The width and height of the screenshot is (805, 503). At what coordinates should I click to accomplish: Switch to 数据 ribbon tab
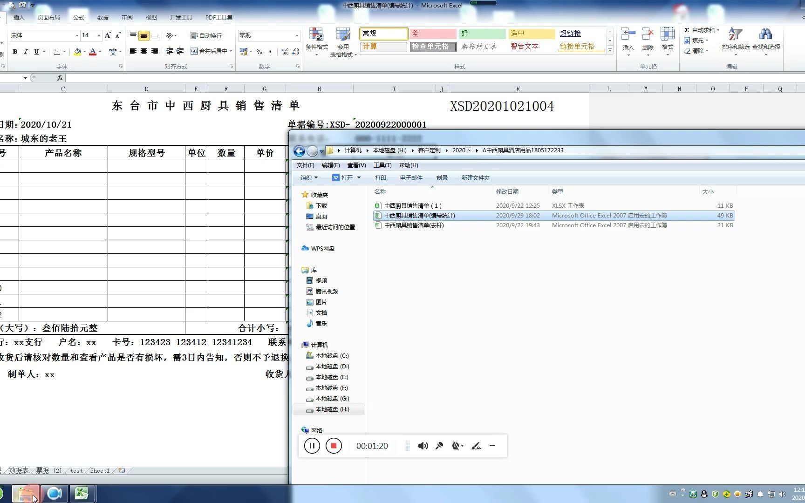pyautogui.click(x=102, y=17)
